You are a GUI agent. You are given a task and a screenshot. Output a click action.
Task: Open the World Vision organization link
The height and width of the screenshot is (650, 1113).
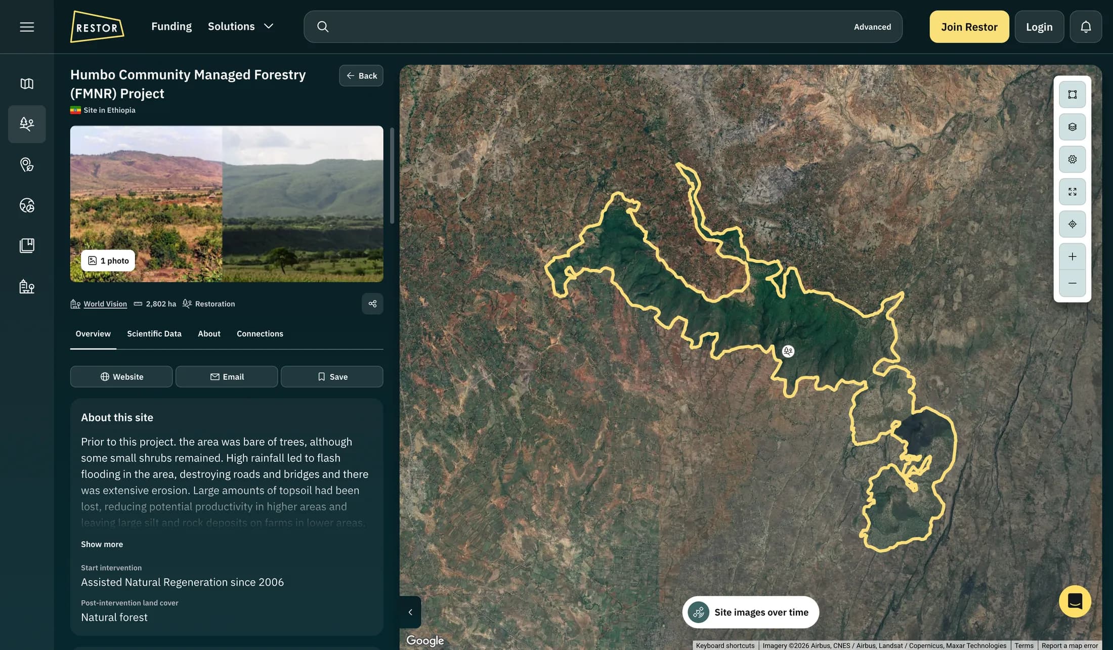(105, 304)
